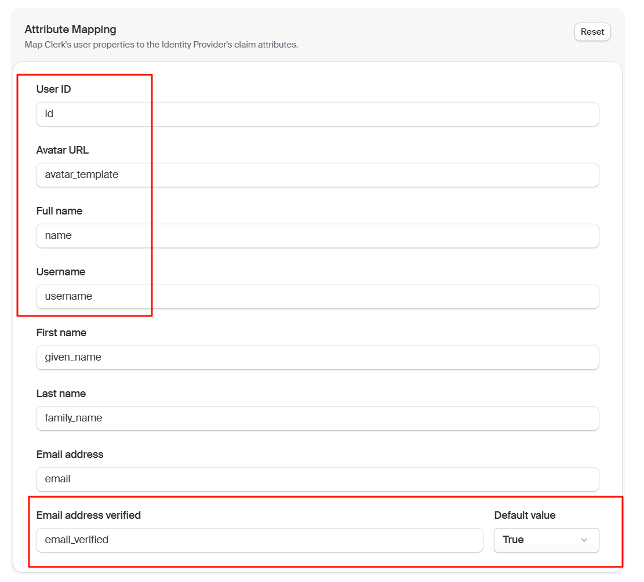Viewport: 644px width, 582px height.
Task: Click the Last name label
Action: point(61,393)
